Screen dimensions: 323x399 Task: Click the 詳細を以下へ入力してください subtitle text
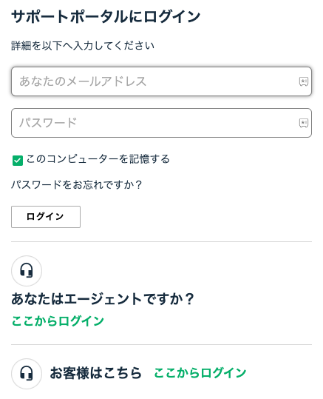[83, 46]
